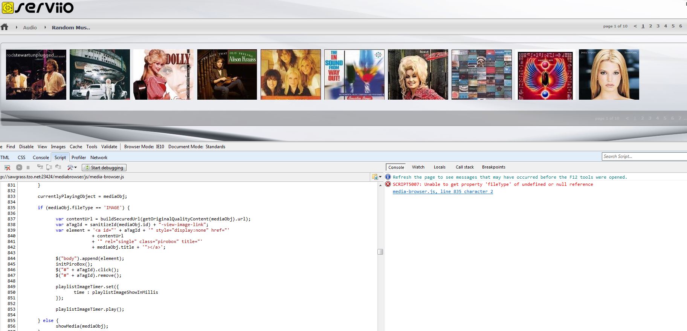Screen dimensions: 687x331
Task: Click the code pane vertical scrollbar thumb
Action: point(380,252)
